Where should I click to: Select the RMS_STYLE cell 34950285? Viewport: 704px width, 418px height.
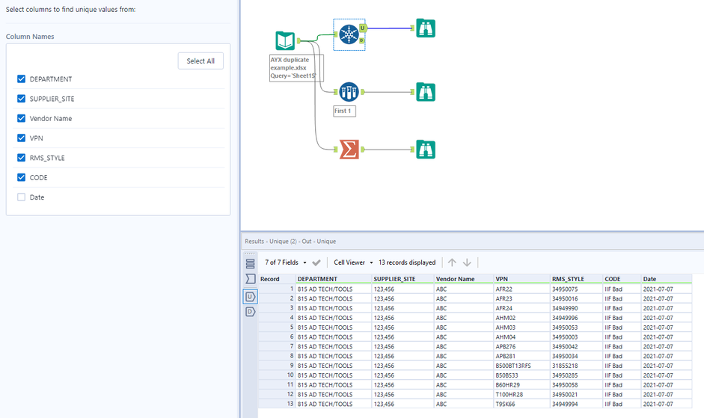tap(577, 375)
